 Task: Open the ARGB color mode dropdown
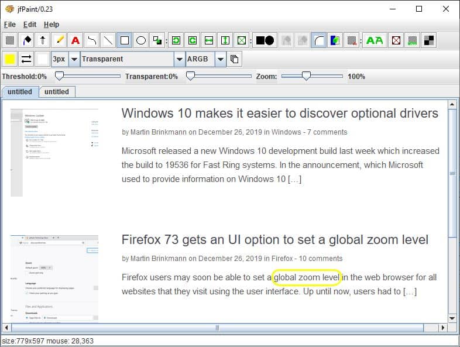(220, 59)
